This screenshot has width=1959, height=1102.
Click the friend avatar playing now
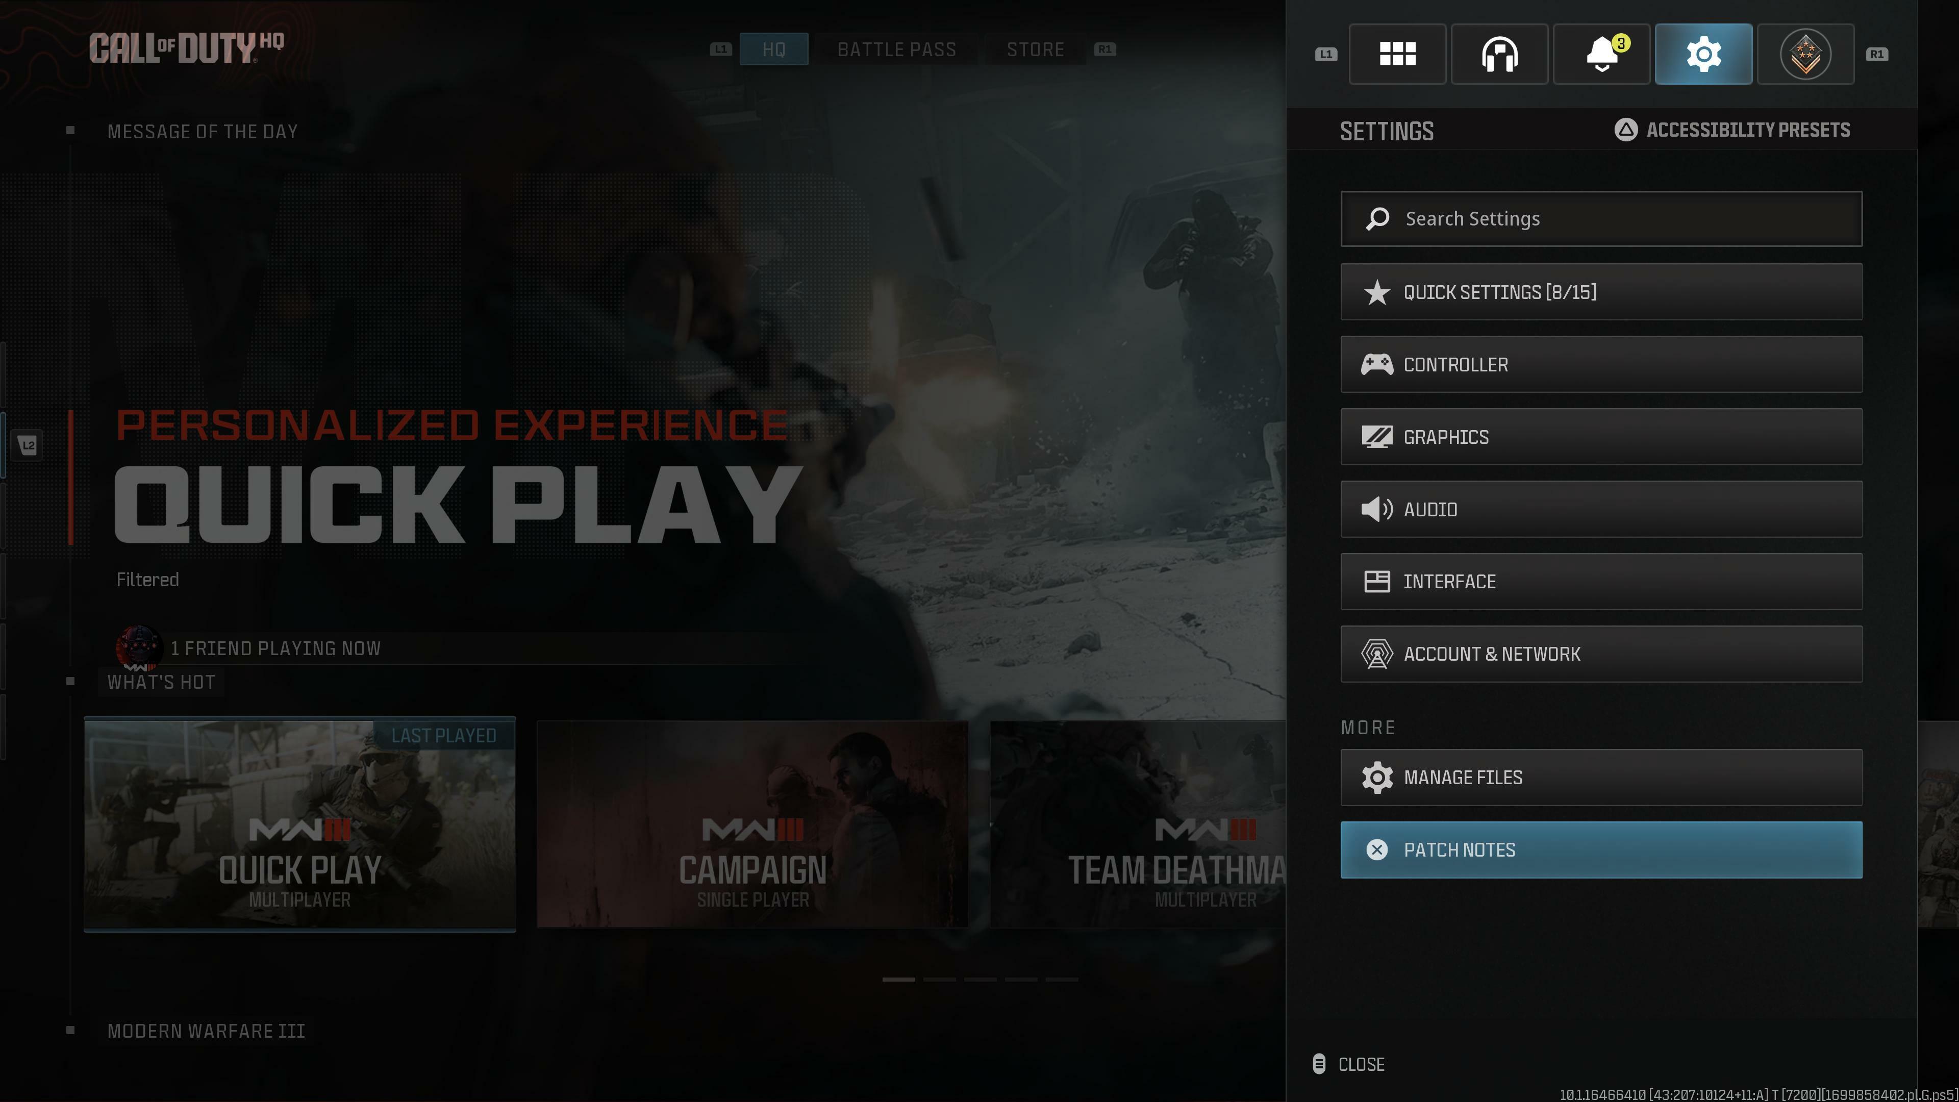click(x=138, y=648)
